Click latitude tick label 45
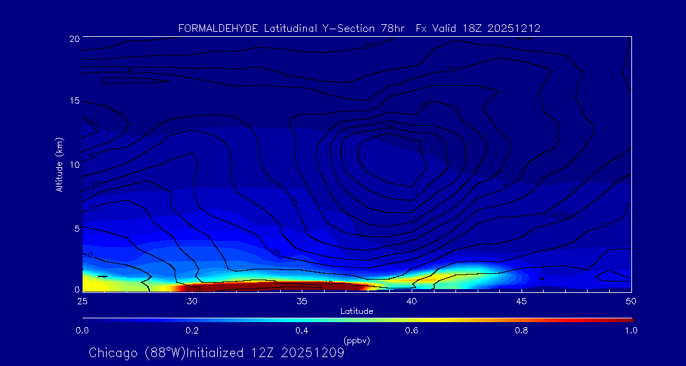This screenshot has width=686, height=366. coord(521,301)
